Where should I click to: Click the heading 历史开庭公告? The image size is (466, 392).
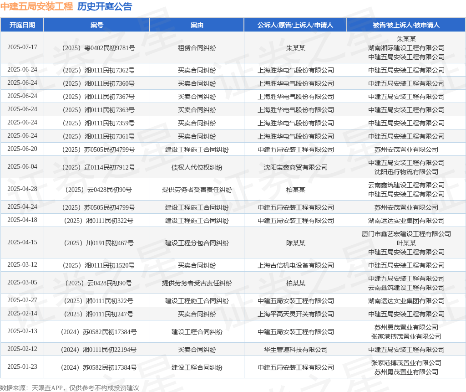105,6
